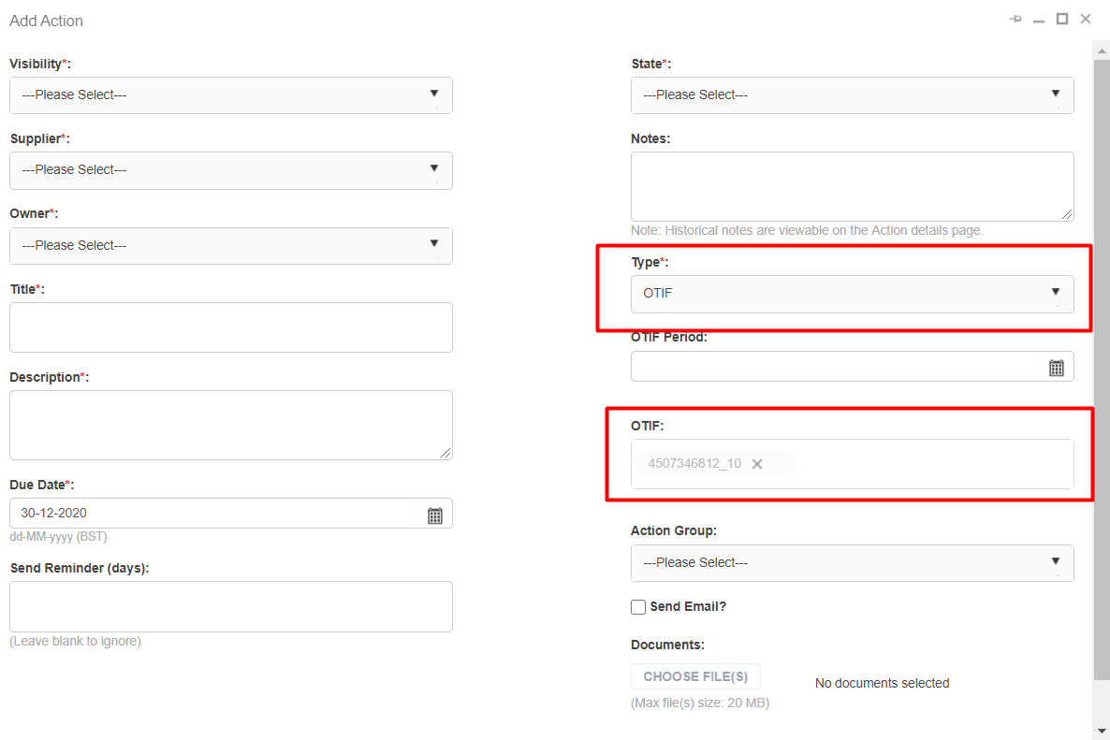
Task: Expand the Action Group dropdown
Action: pos(852,563)
